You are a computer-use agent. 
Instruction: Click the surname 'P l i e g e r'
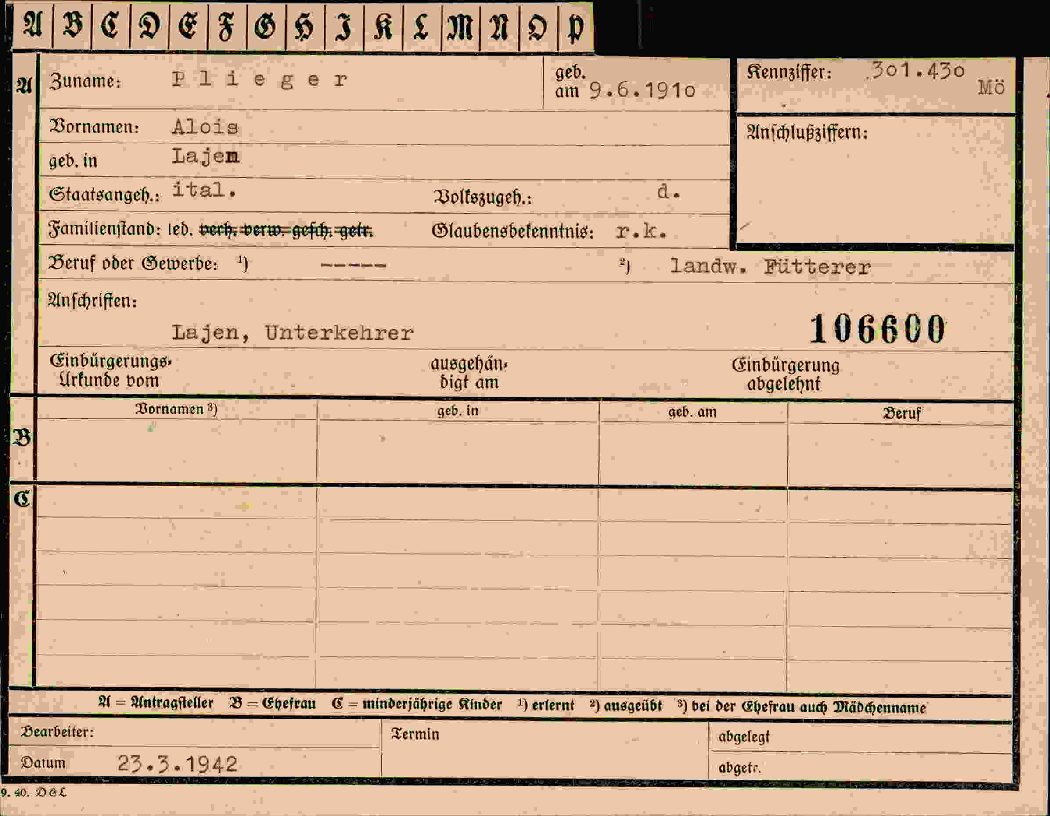pos(259,80)
